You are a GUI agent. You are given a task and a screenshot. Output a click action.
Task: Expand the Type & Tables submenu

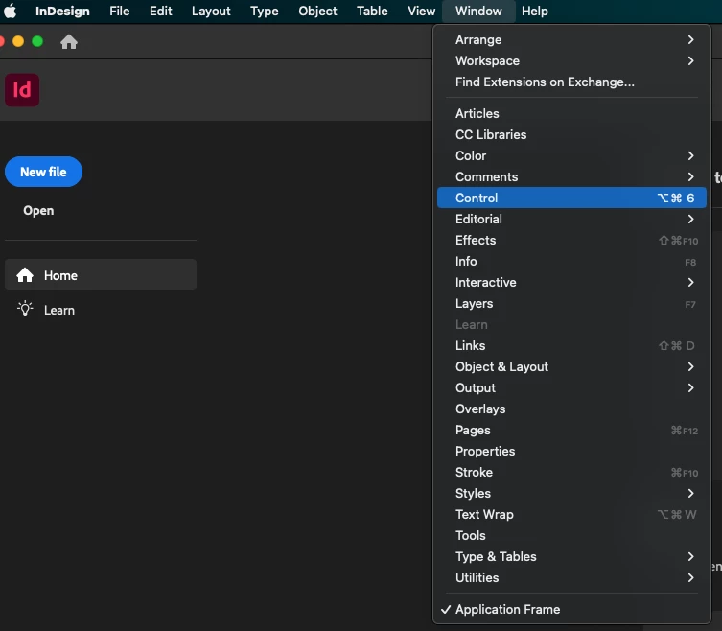point(571,556)
